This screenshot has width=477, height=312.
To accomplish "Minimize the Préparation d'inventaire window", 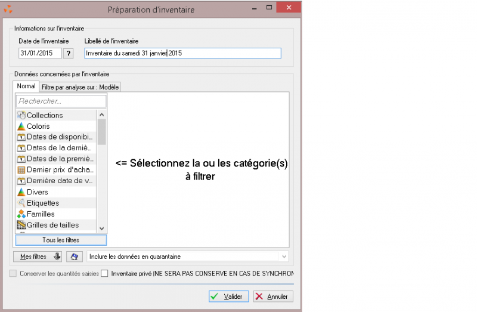I will click(x=255, y=8).
